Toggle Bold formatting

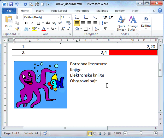[x=26, y=23]
